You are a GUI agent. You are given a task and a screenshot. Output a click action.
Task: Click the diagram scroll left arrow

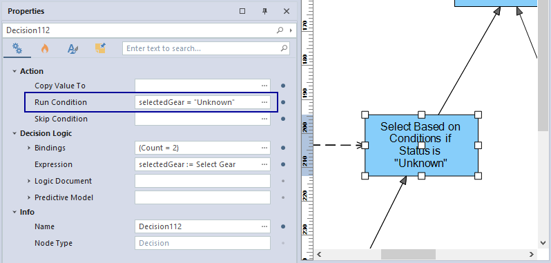pos(319,254)
